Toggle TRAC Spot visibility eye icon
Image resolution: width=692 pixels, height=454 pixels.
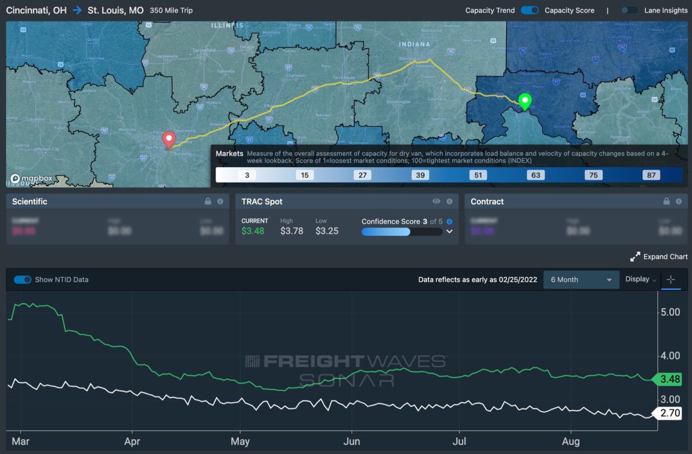[x=437, y=202]
